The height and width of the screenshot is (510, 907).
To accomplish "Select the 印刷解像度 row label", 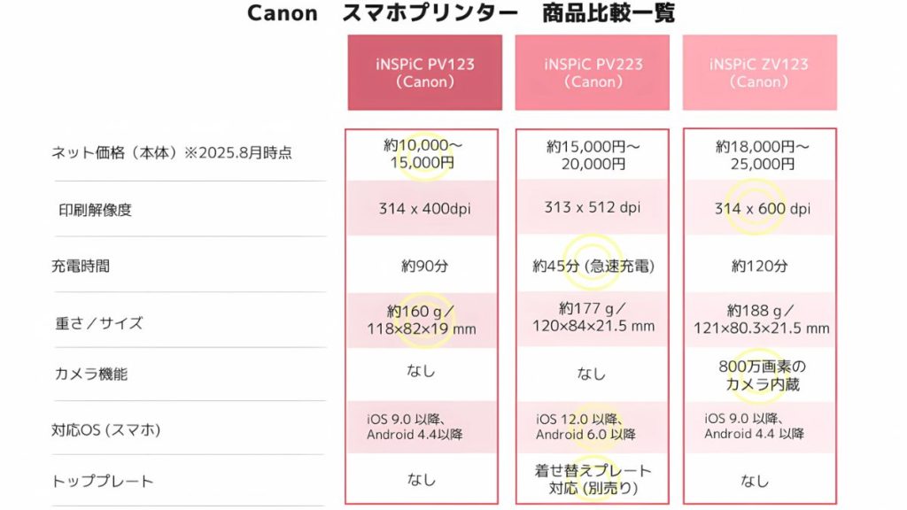I will (x=95, y=210).
